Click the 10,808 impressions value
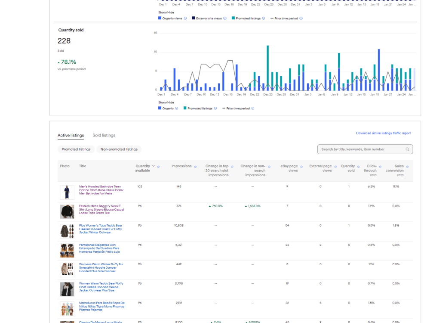 179,226
